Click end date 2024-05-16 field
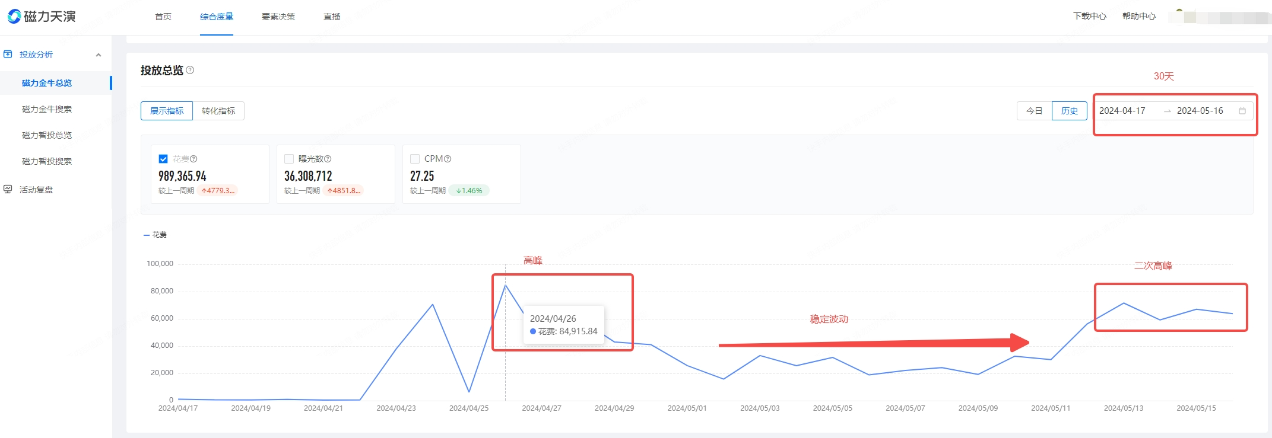 [1200, 111]
